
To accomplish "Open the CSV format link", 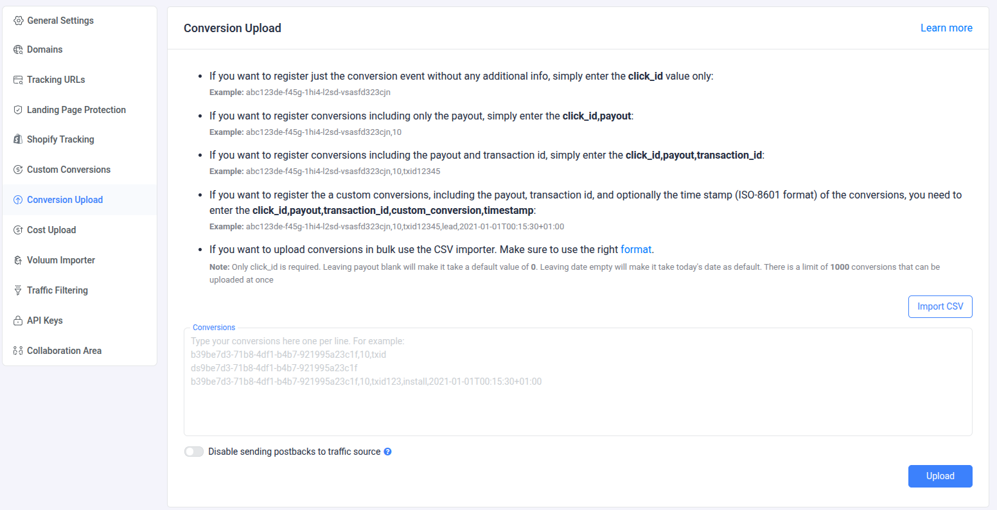I will 636,249.
